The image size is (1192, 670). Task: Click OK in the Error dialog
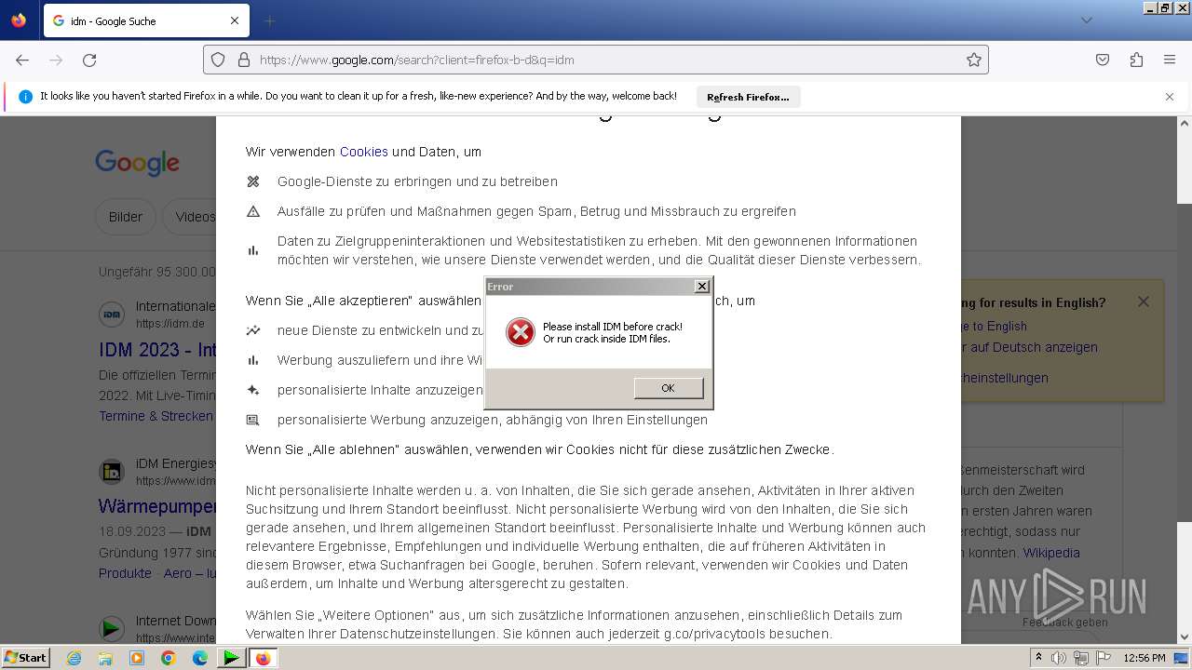pos(669,388)
